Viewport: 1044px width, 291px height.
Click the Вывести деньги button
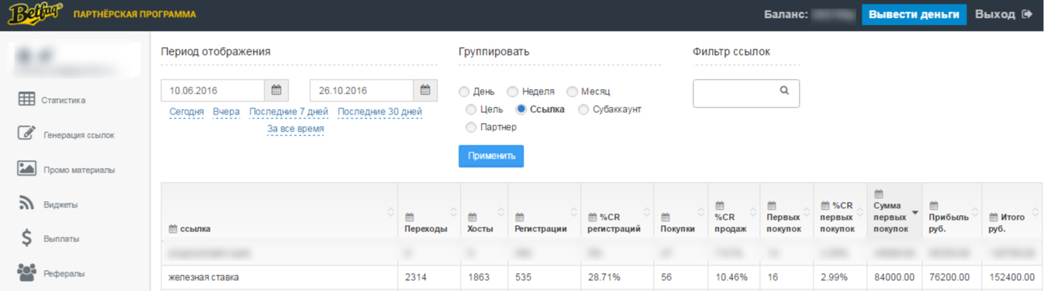click(x=914, y=14)
